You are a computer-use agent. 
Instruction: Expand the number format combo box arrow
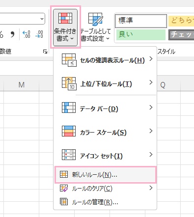(42, 19)
